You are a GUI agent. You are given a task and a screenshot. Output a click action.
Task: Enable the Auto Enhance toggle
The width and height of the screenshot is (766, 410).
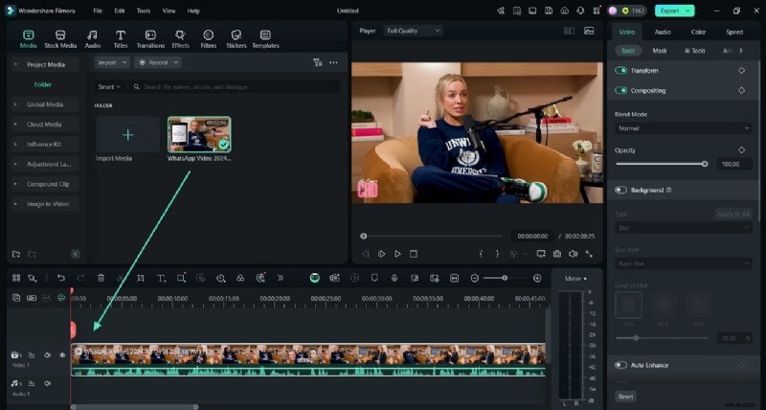(621, 365)
